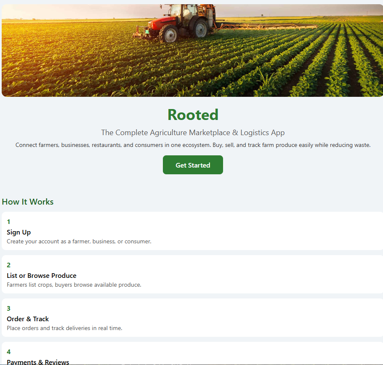Click the Sign Up step title
This screenshot has width=383, height=365.
tap(19, 232)
